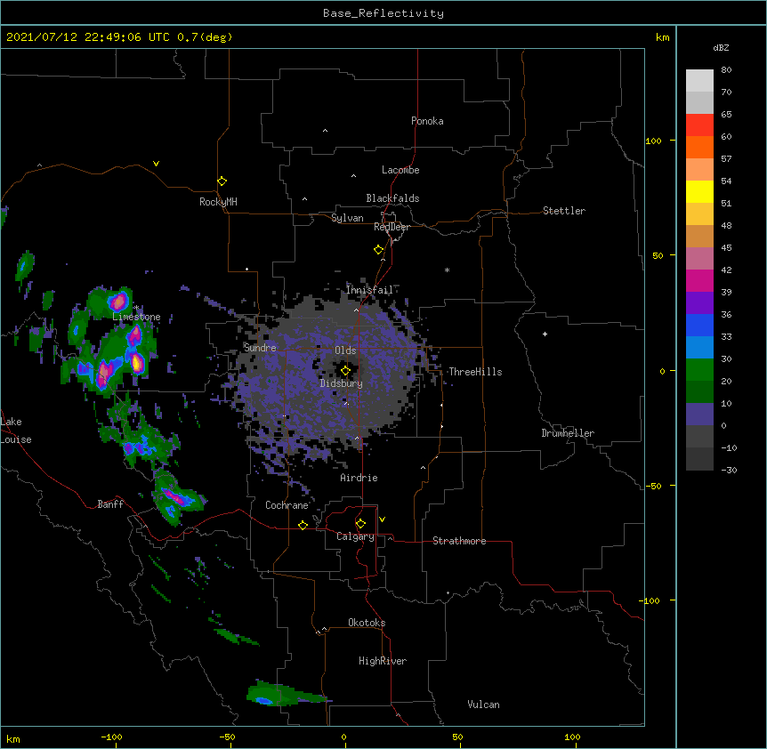Screen dimensions: 767x749
Task: Select the red 65 dBZ legend swatch
Action: 699,125
